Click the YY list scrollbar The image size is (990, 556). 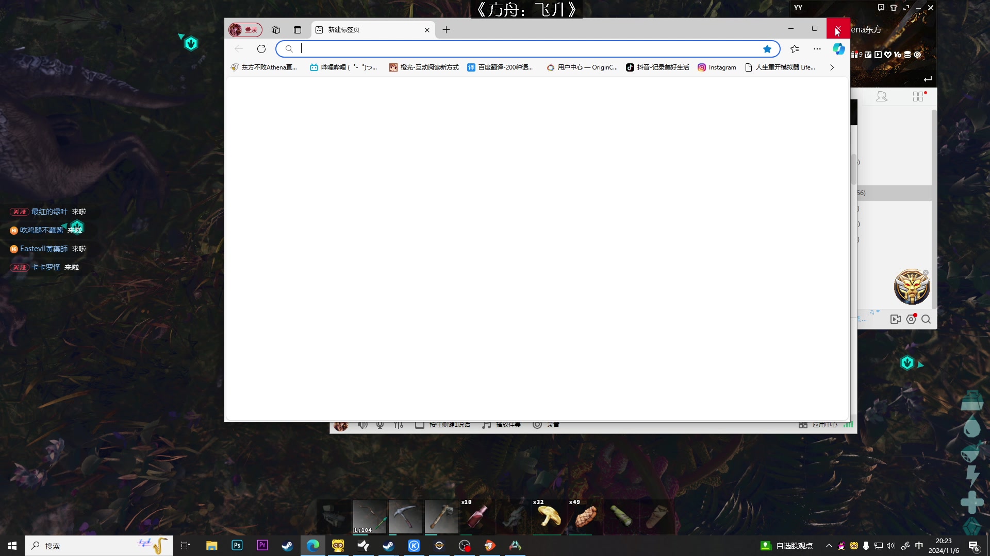(934, 208)
